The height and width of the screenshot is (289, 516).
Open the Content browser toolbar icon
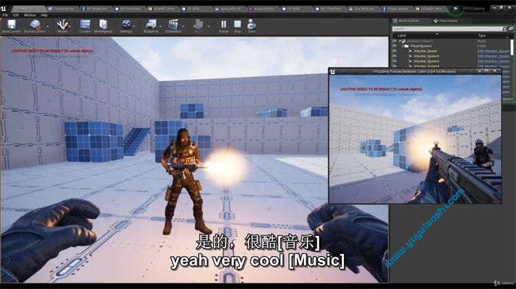(85, 25)
